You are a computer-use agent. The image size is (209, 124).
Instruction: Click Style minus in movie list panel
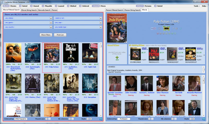click(x=88, y=119)
